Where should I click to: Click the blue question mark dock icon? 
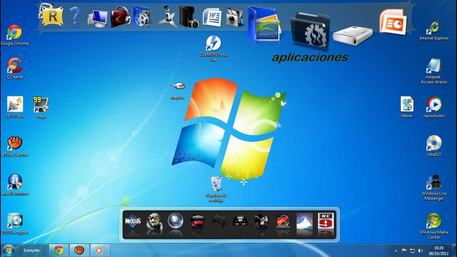click(75, 16)
